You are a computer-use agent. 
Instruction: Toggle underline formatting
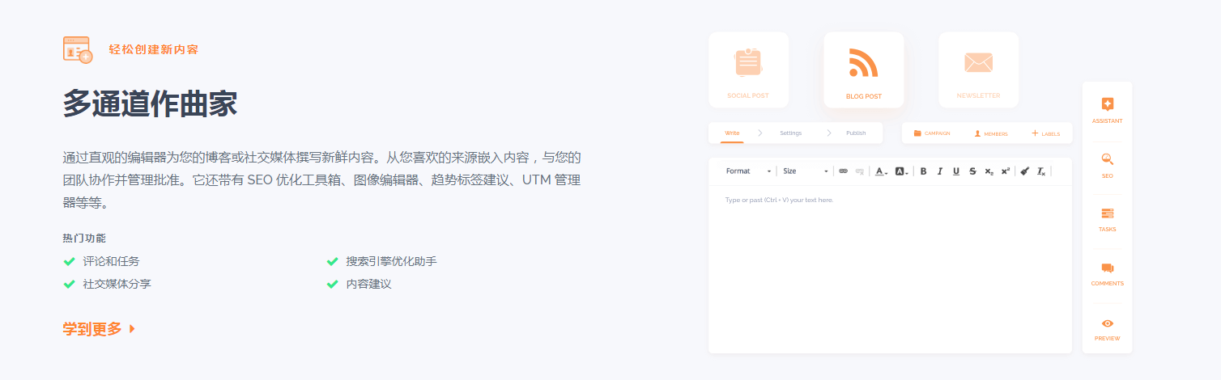point(956,171)
